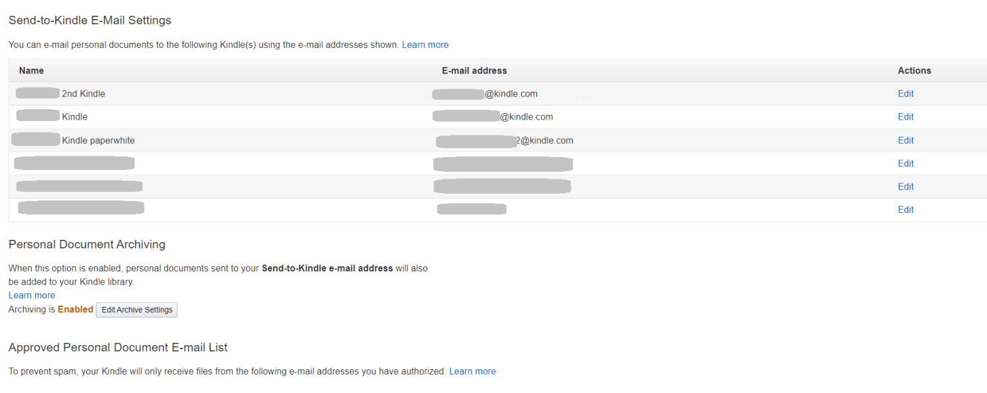The image size is (987, 393).
Task: Click the Name column header
Action: tap(32, 70)
